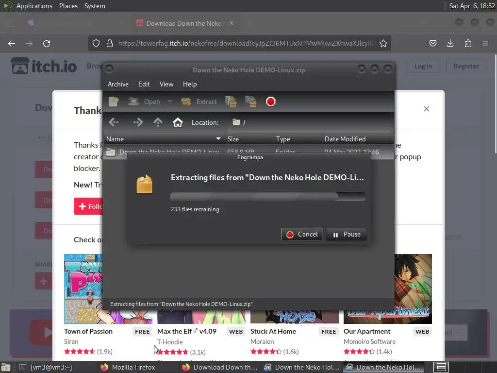Click the Log in button on itch.io
The height and width of the screenshot is (373, 497).
pos(423,66)
